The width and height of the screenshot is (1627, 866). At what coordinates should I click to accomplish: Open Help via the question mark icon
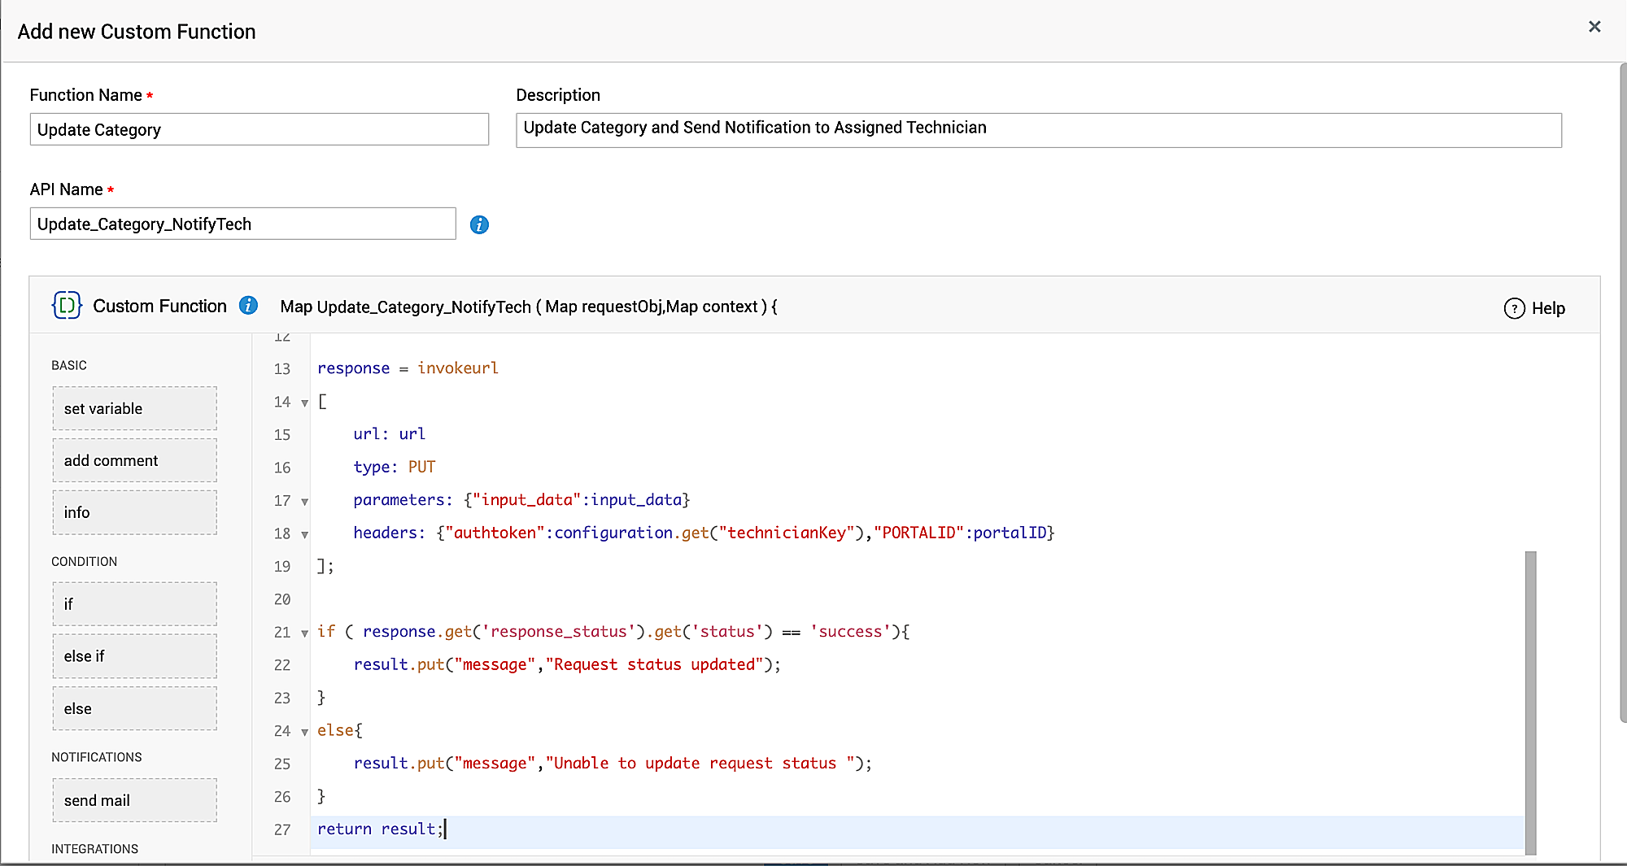(1514, 308)
